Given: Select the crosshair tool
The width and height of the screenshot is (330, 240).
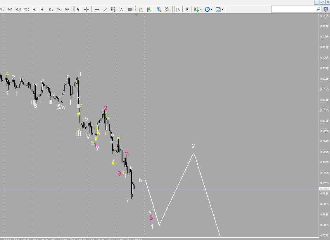Looking at the screenshot, I should (x=86, y=9).
